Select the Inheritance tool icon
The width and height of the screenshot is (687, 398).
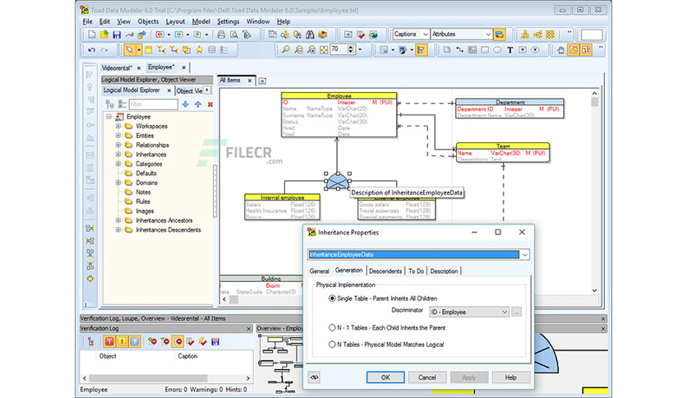coord(200,50)
